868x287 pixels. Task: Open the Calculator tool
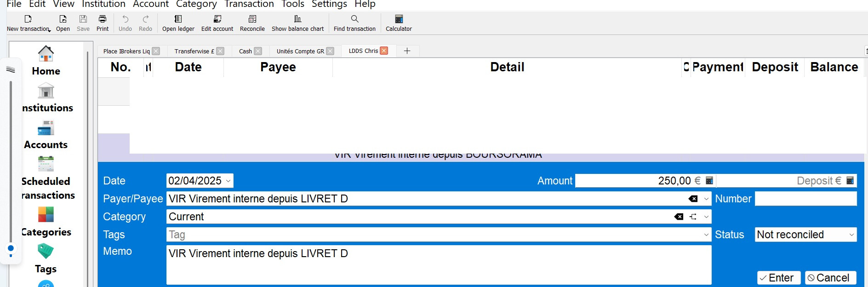(x=399, y=19)
